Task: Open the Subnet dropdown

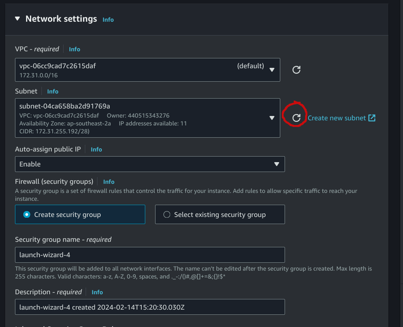Action: (147, 118)
